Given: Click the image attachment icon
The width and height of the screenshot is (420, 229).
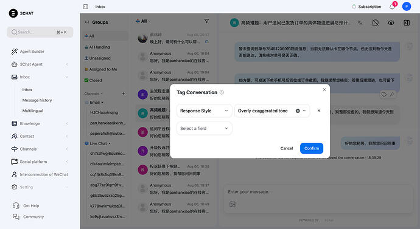Looking at the screenshot, I should pos(233,205).
